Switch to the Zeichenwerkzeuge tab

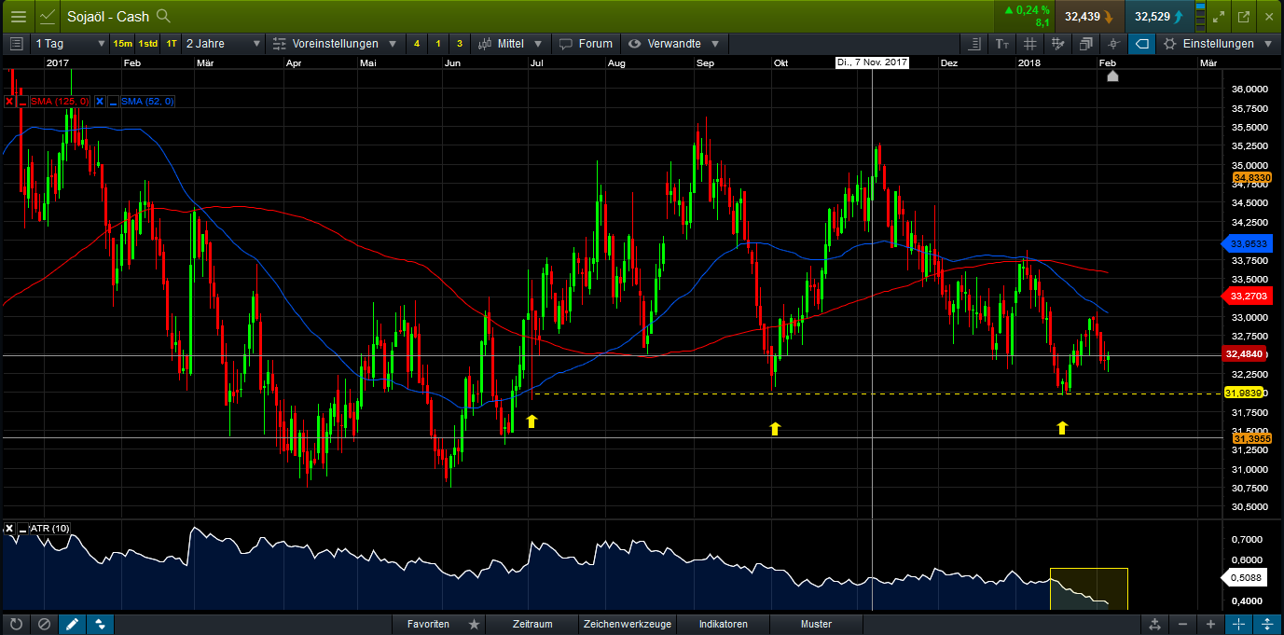[627, 624]
